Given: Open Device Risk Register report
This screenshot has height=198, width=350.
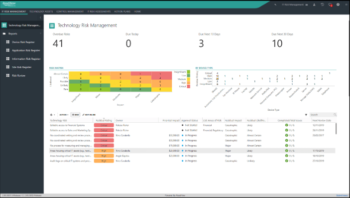Looking at the screenshot, I should click(23, 42).
